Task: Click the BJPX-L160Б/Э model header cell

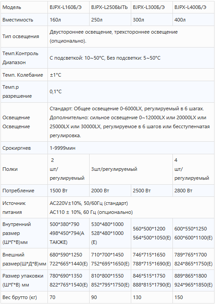Action: point(69,7)
